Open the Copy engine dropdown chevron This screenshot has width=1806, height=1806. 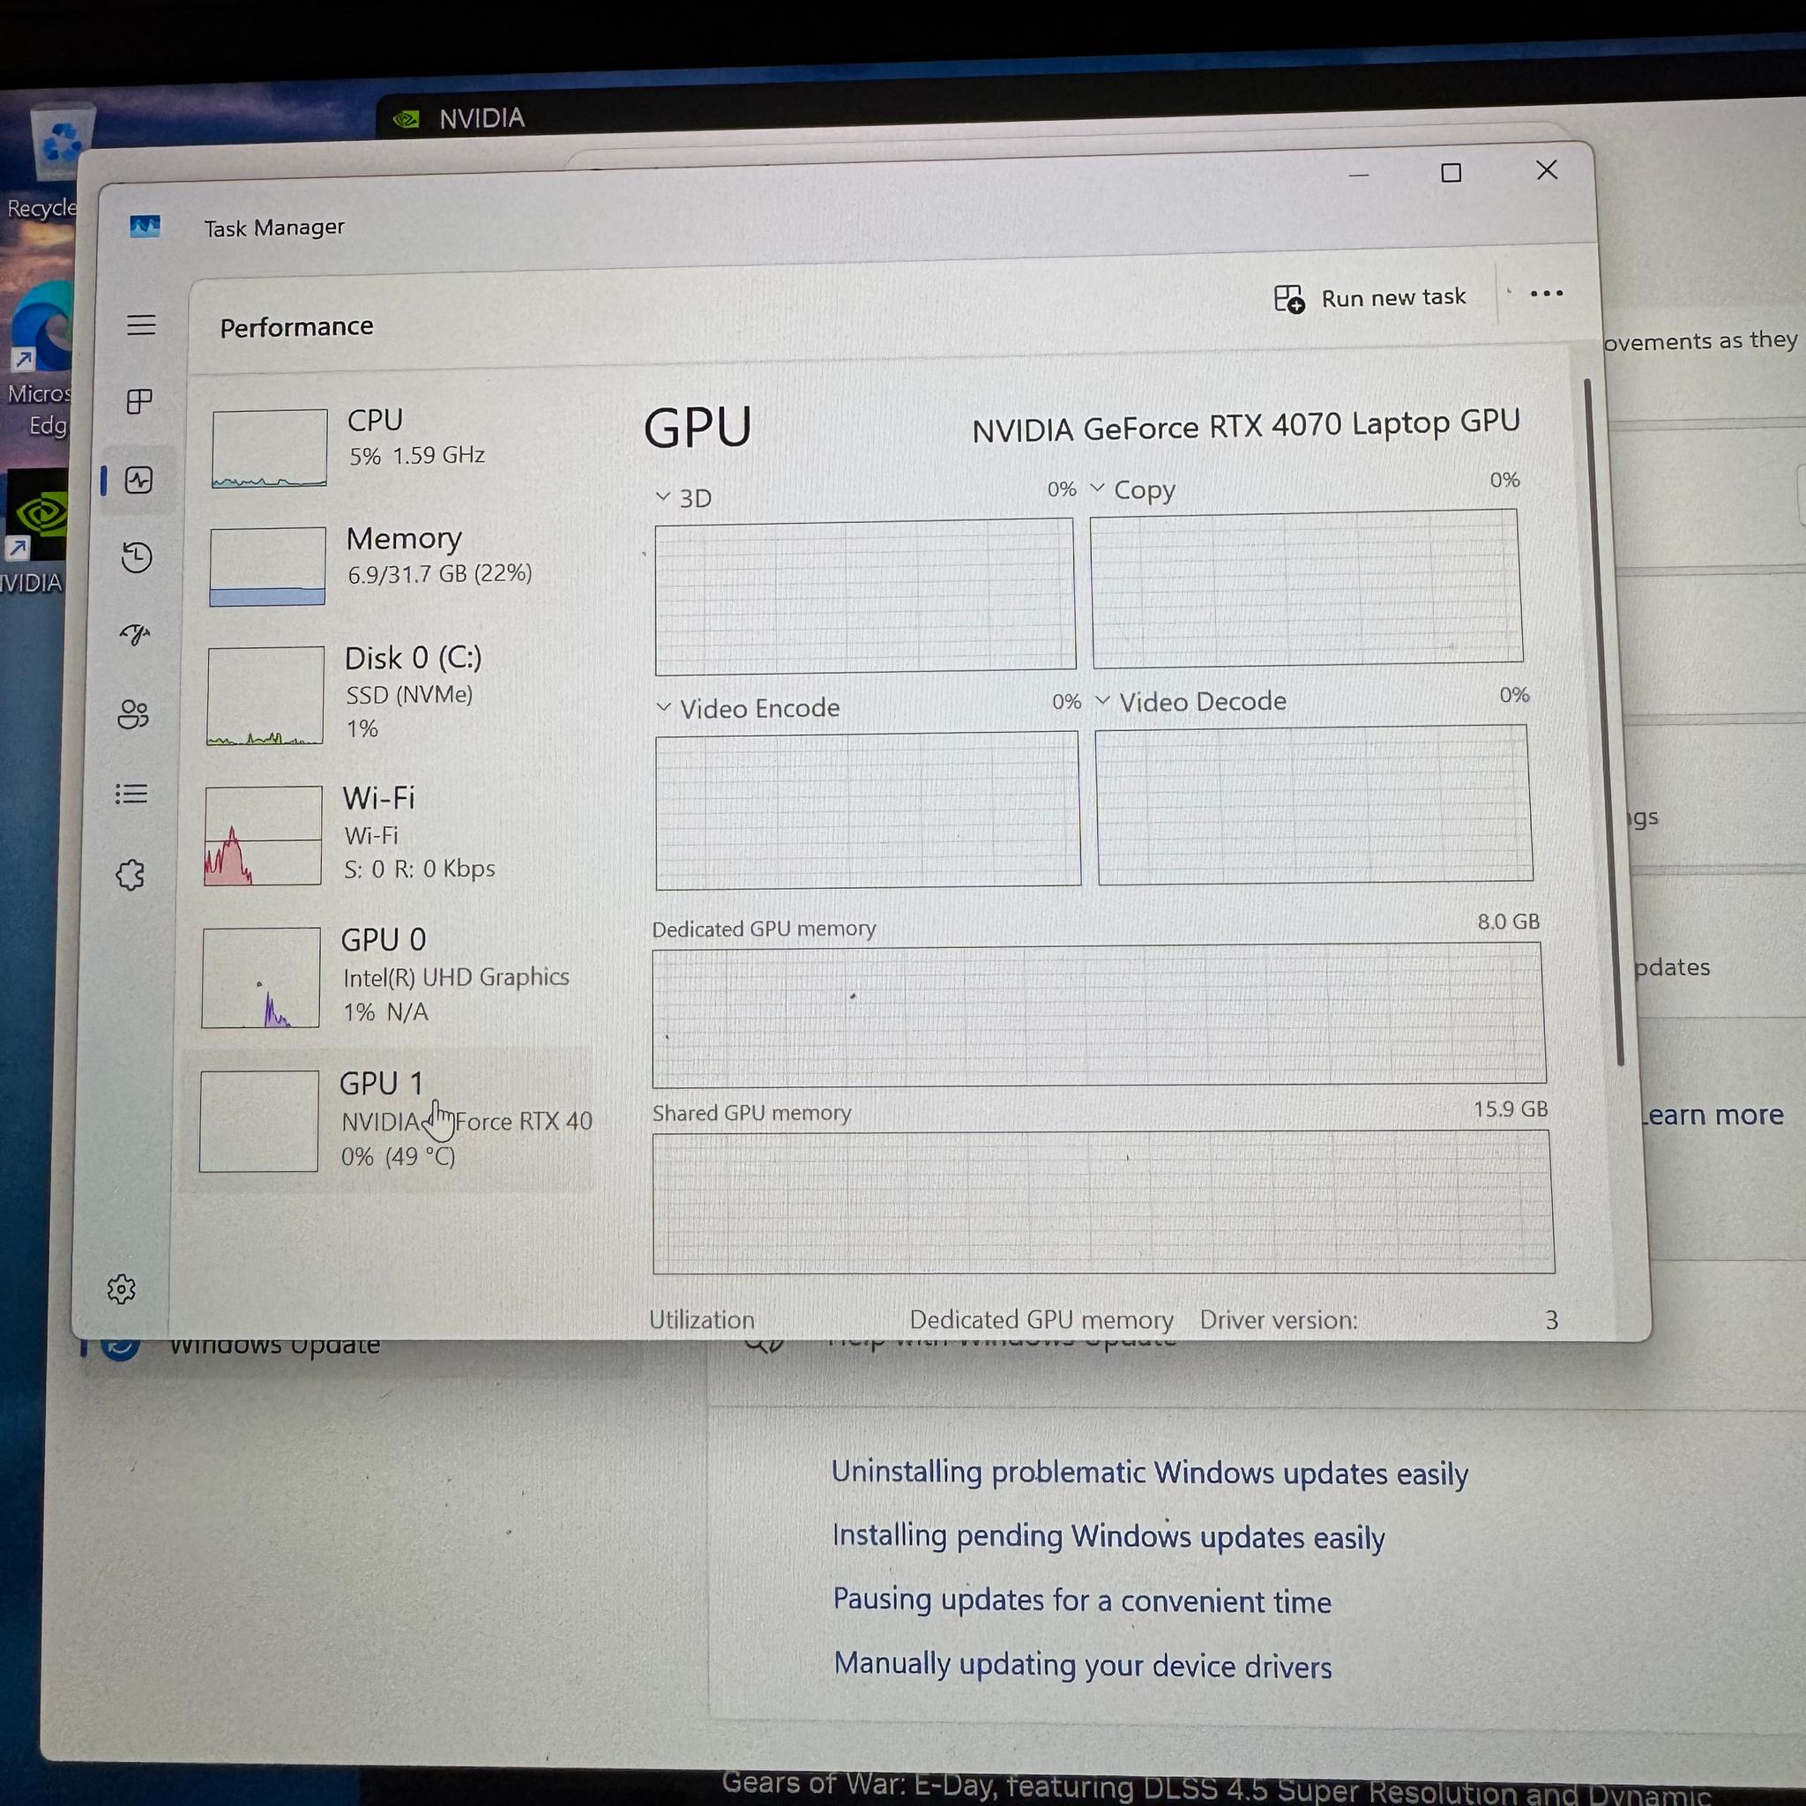1097,488
